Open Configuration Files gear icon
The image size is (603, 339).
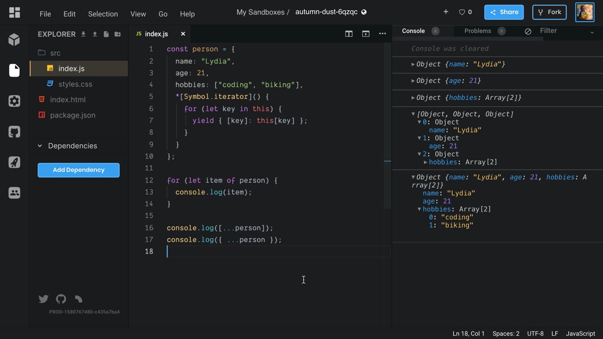tap(15, 101)
